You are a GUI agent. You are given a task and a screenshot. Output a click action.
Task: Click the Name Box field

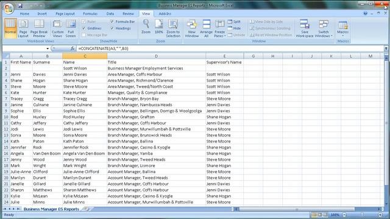24,49
